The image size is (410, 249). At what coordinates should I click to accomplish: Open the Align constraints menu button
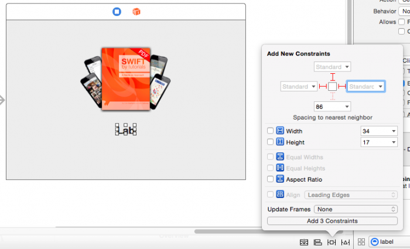[317, 242]
